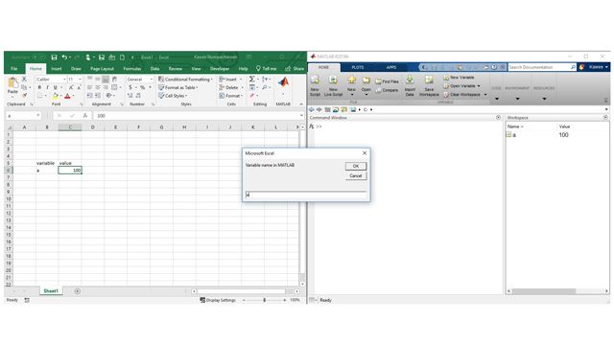The height and width of the screenshot is (345, 614).
Task: Switch to the Developer tab
Action: click(x=220, y=69)
